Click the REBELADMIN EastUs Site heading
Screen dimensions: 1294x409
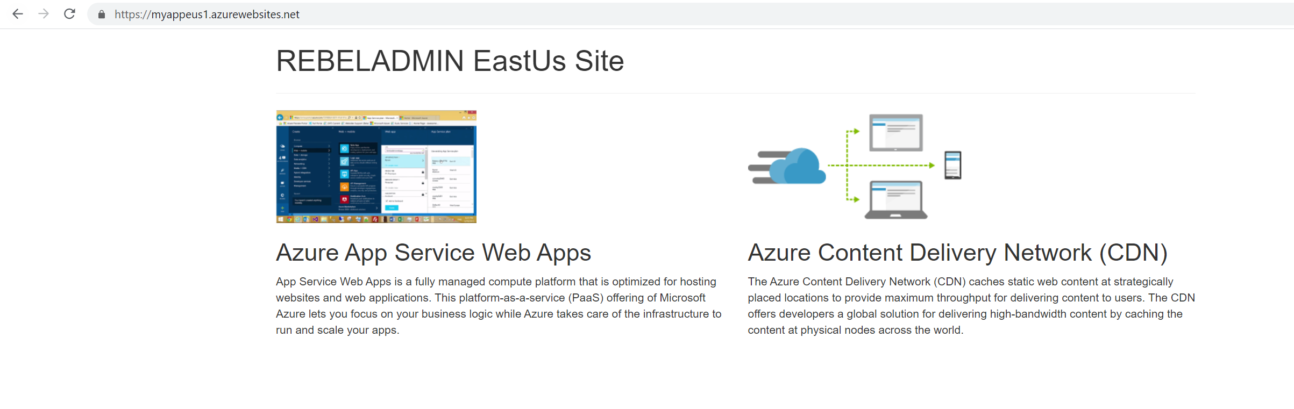(450, 61)
